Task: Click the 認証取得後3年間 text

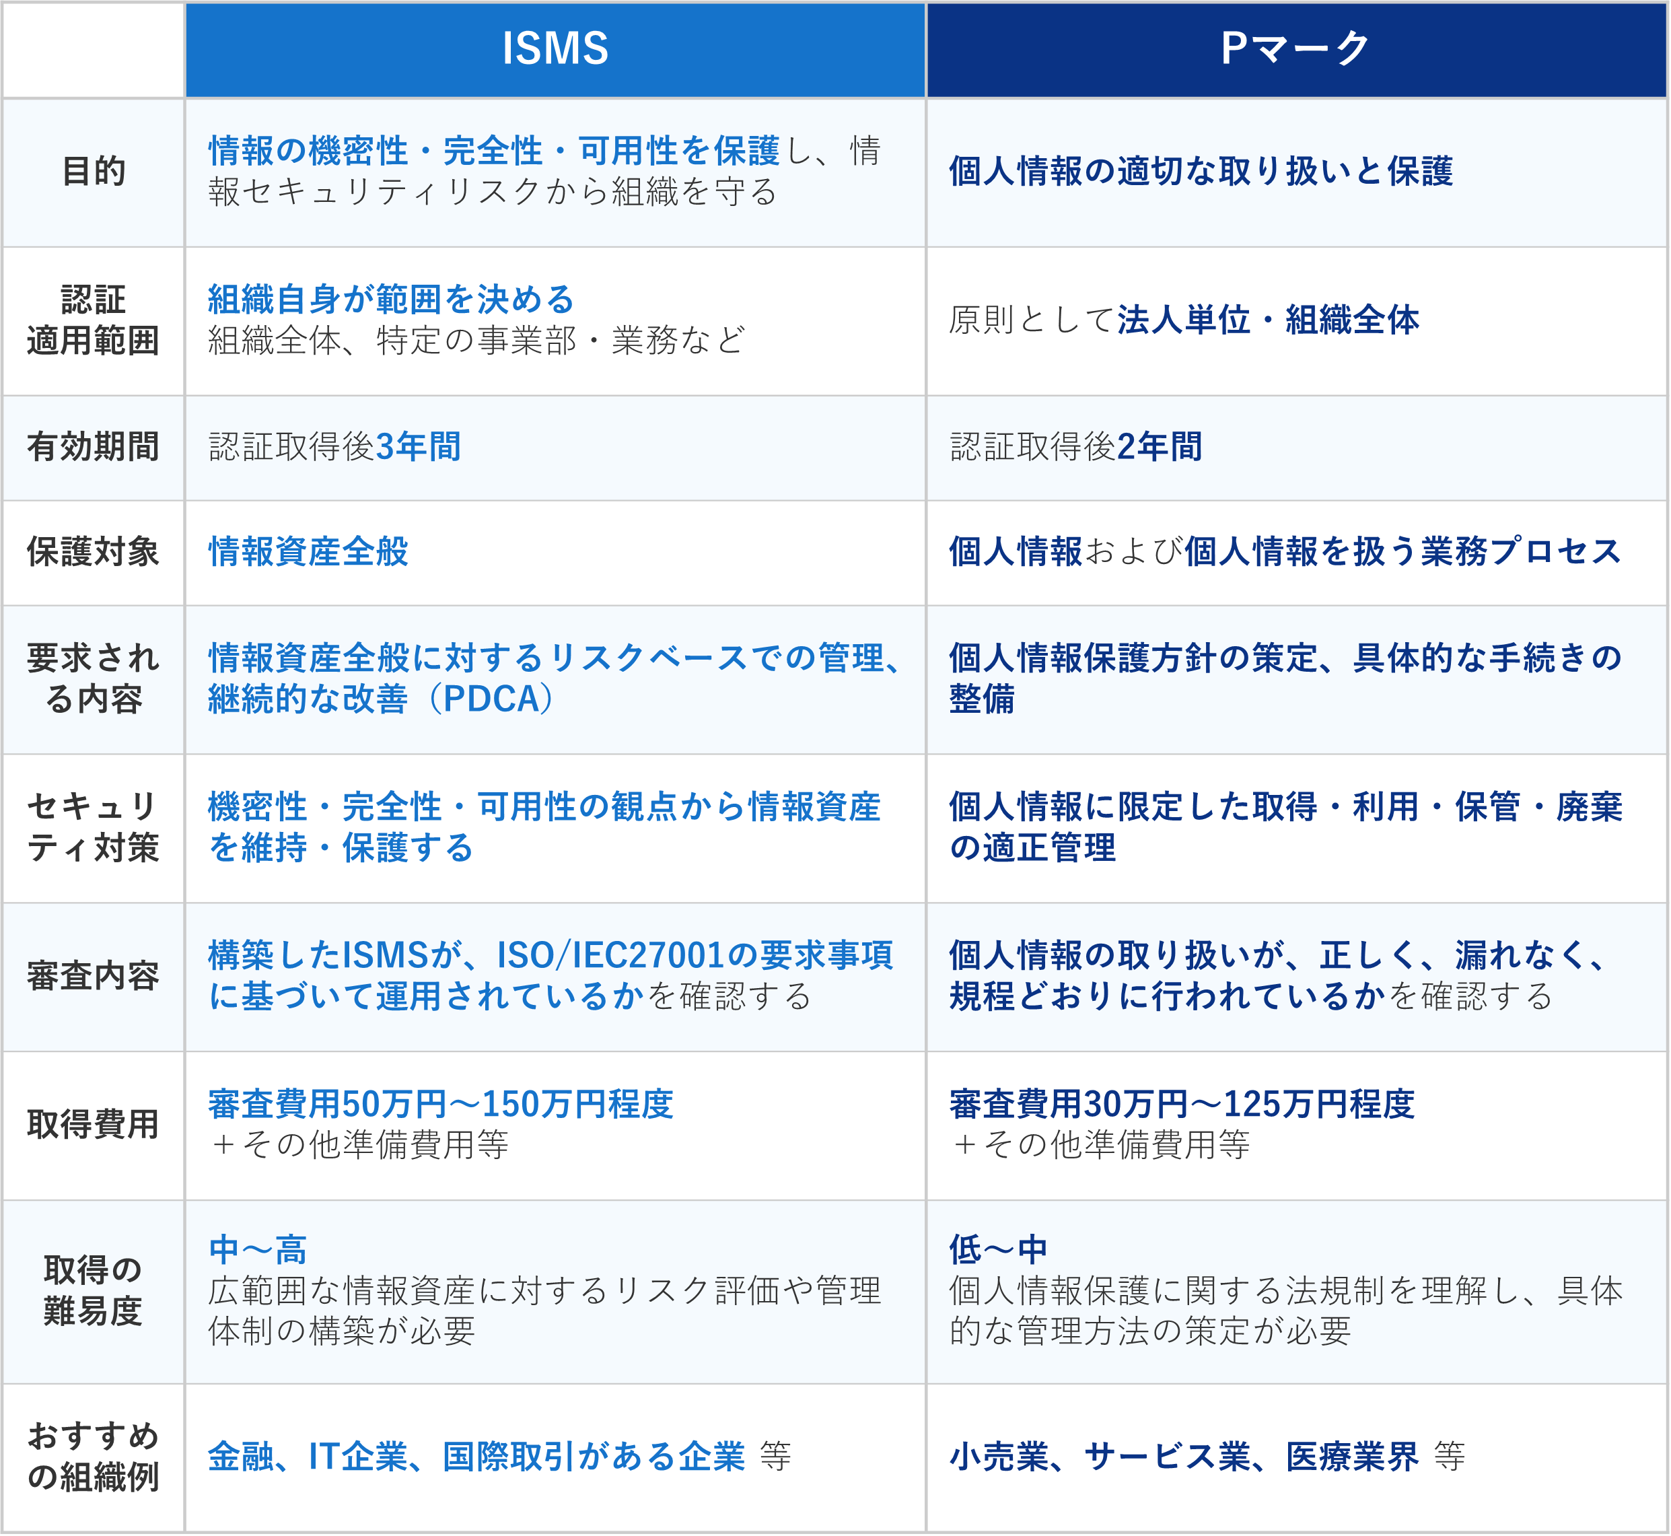Action: point(335,447)
